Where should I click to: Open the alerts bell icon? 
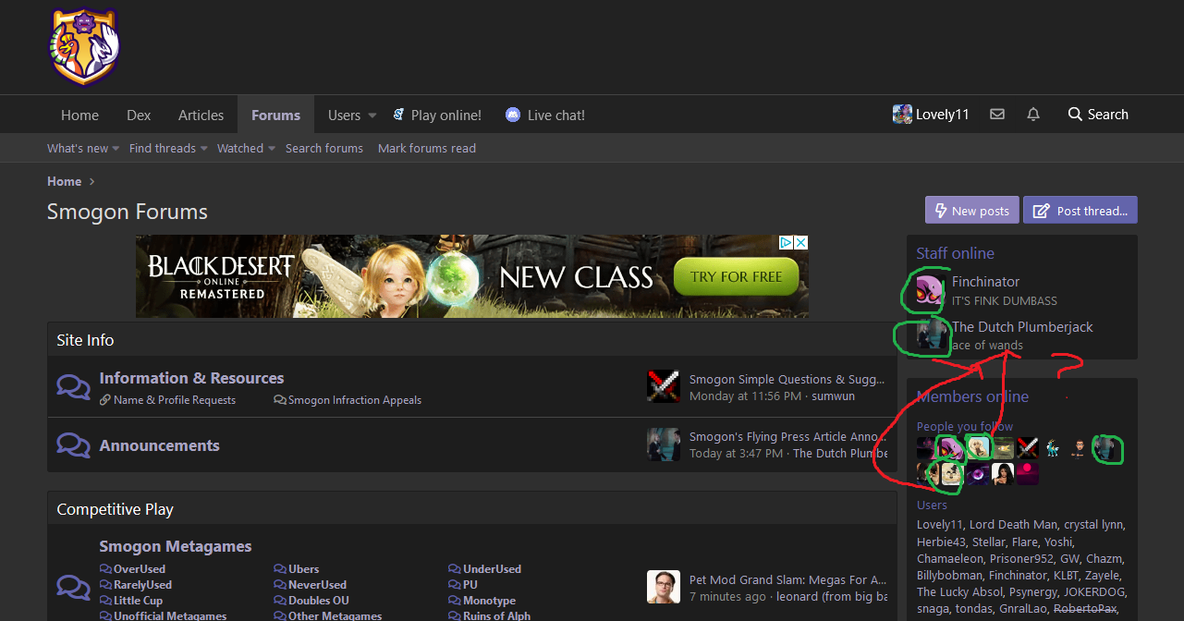(1033, 115)
